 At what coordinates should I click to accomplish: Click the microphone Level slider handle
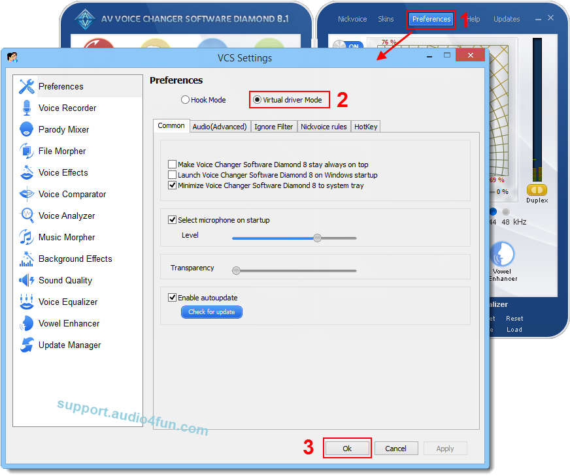point(317,238)
